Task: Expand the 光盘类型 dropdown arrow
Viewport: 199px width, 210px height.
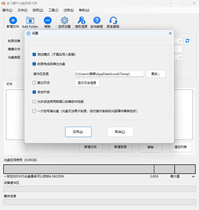Action: (x=180, y=57)
